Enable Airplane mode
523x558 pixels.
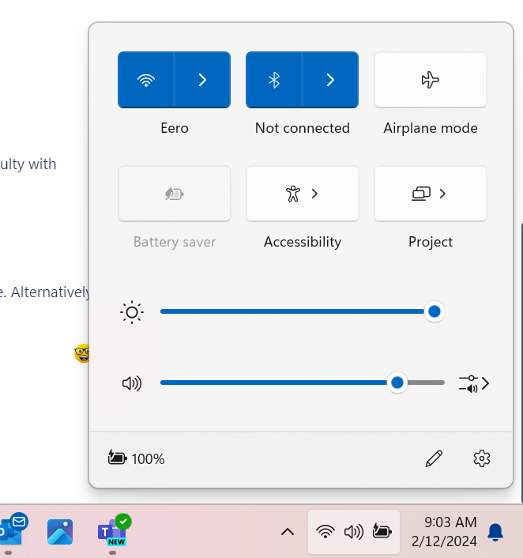pos(430,80)
